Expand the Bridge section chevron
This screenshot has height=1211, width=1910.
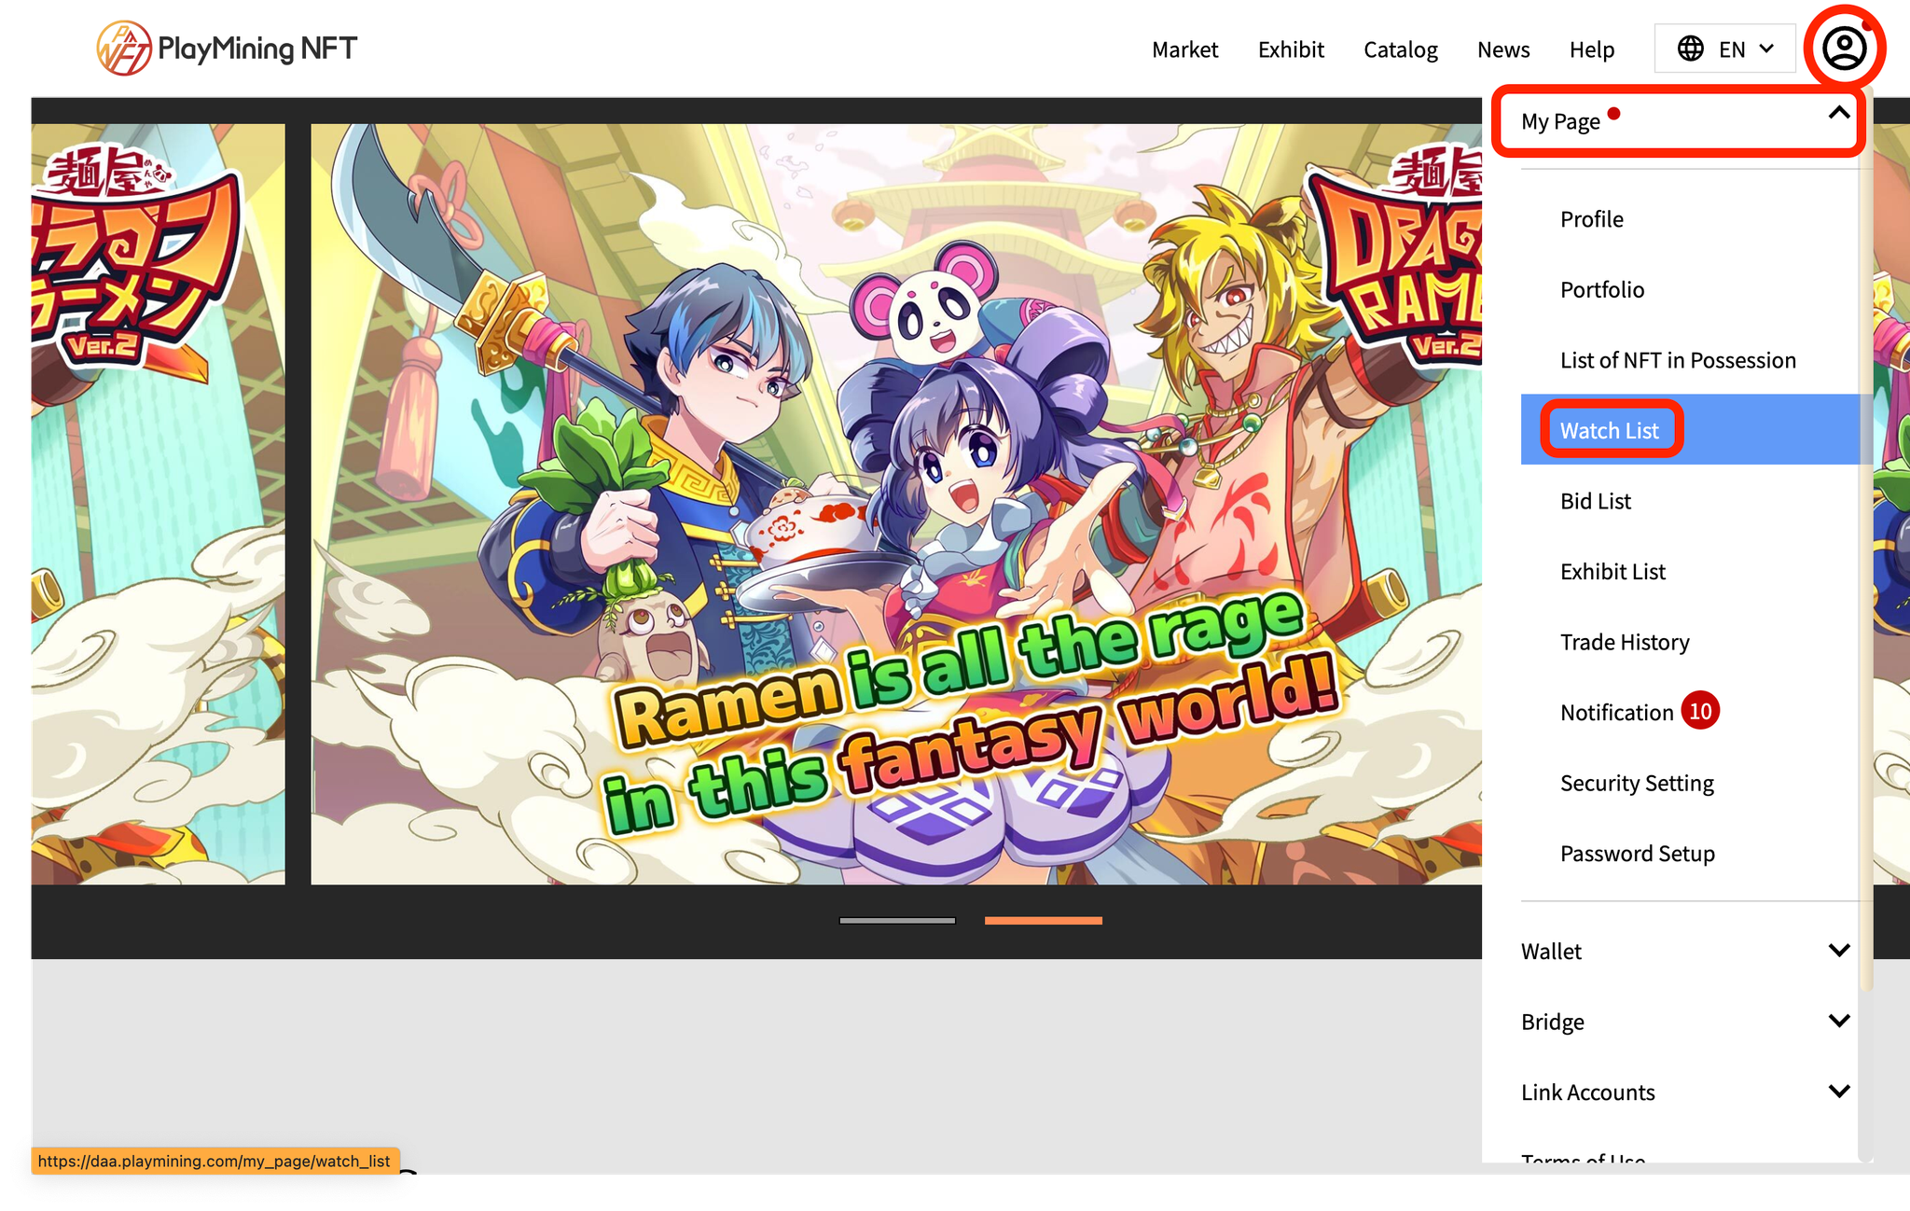1838,1021
